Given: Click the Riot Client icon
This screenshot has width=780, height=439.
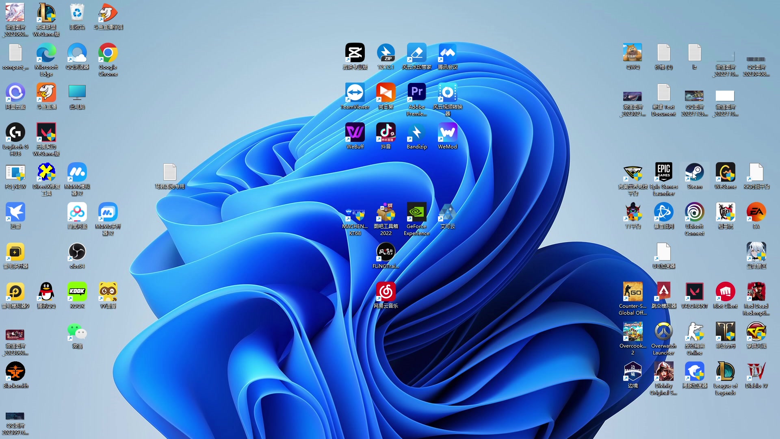Looking at the screenshot, I should tap(725, 292).
